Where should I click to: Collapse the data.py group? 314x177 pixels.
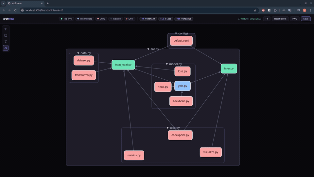point(78,53)
